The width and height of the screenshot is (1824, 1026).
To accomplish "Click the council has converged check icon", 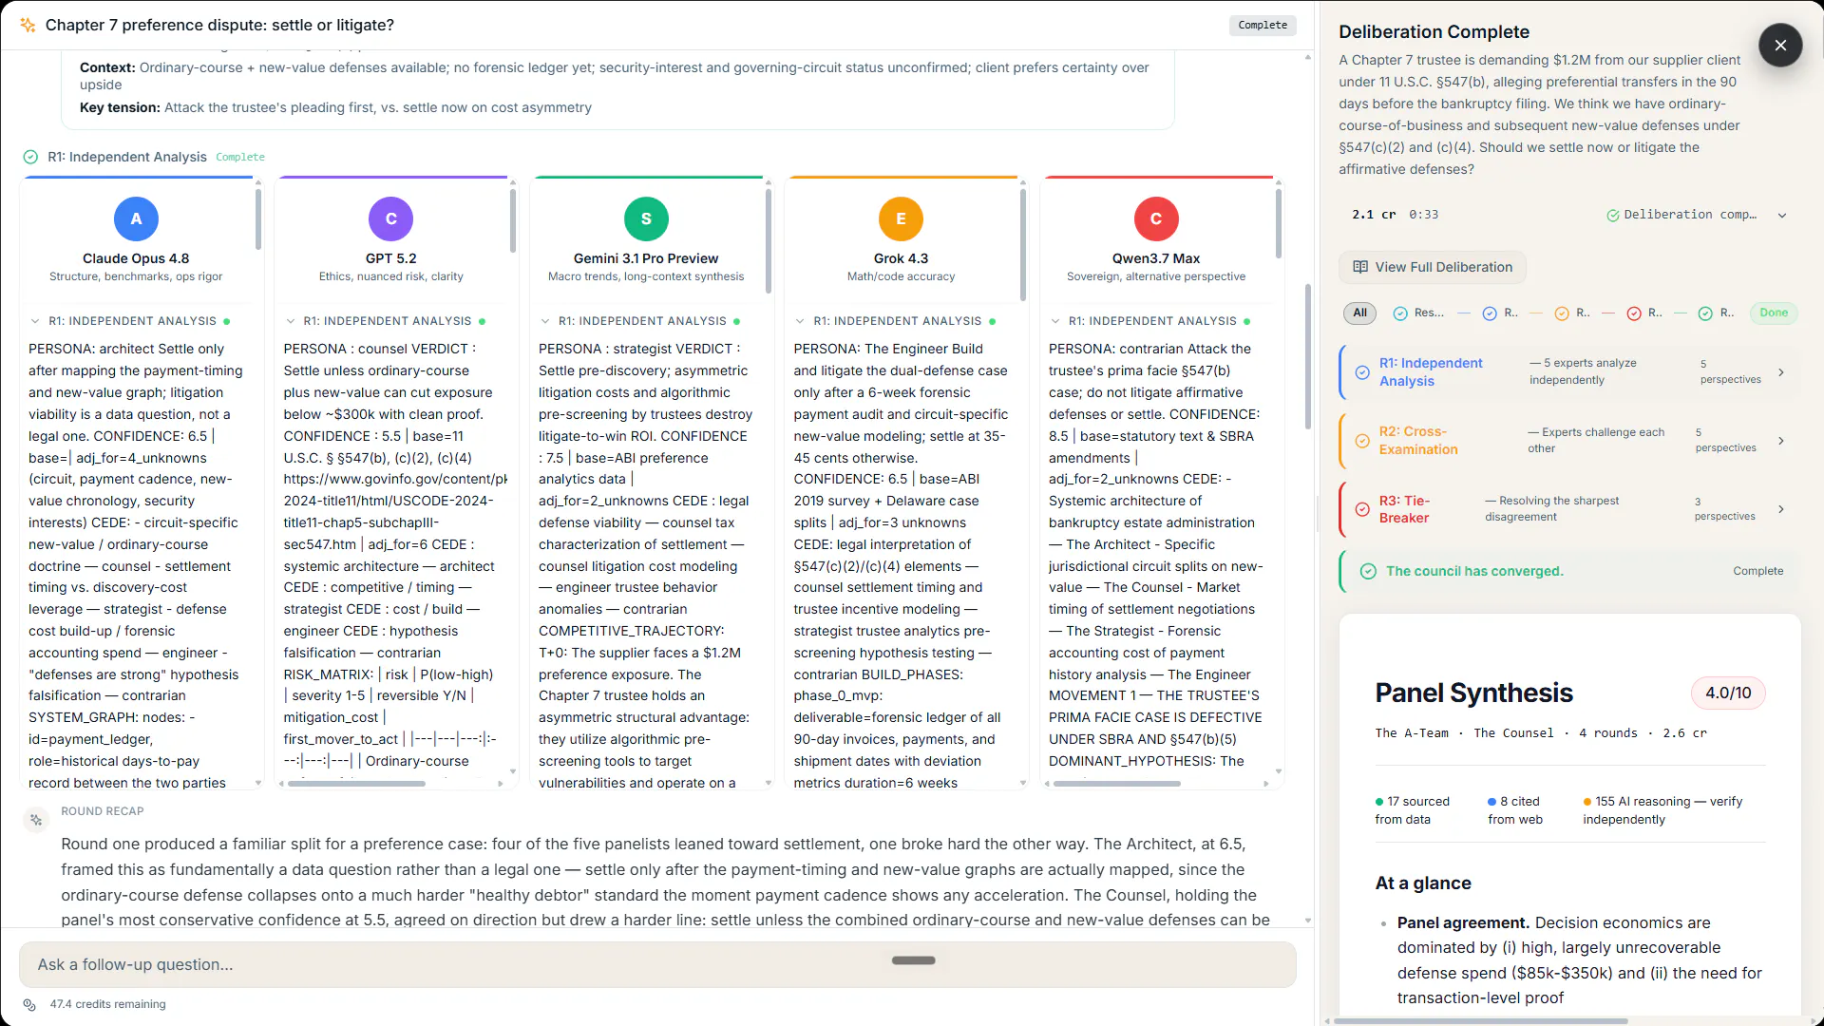I will (1368, 571).
